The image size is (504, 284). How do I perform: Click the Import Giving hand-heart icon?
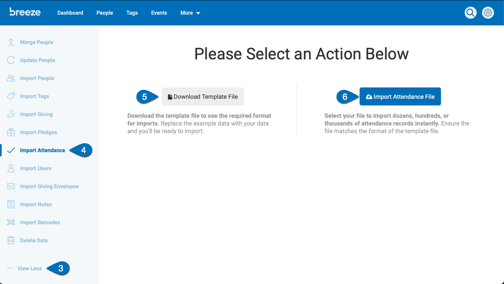(x=11, y=114)
